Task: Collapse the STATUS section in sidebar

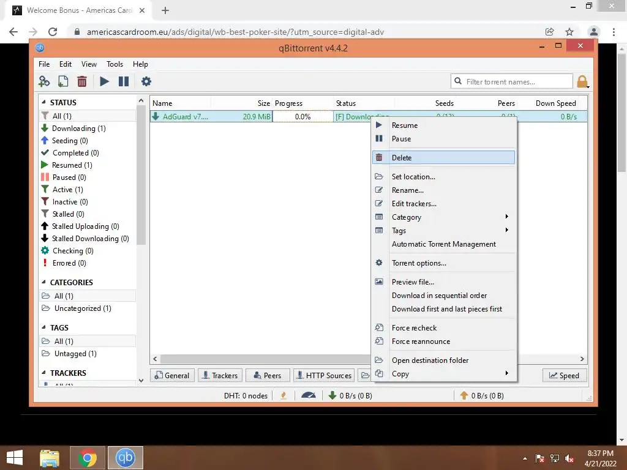Action: pyautogui.click(x=43, y=102)
